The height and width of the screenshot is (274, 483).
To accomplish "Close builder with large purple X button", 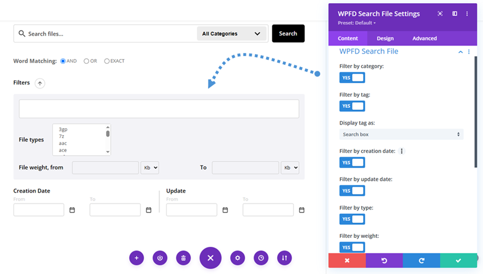I will (x=211, y=258).
